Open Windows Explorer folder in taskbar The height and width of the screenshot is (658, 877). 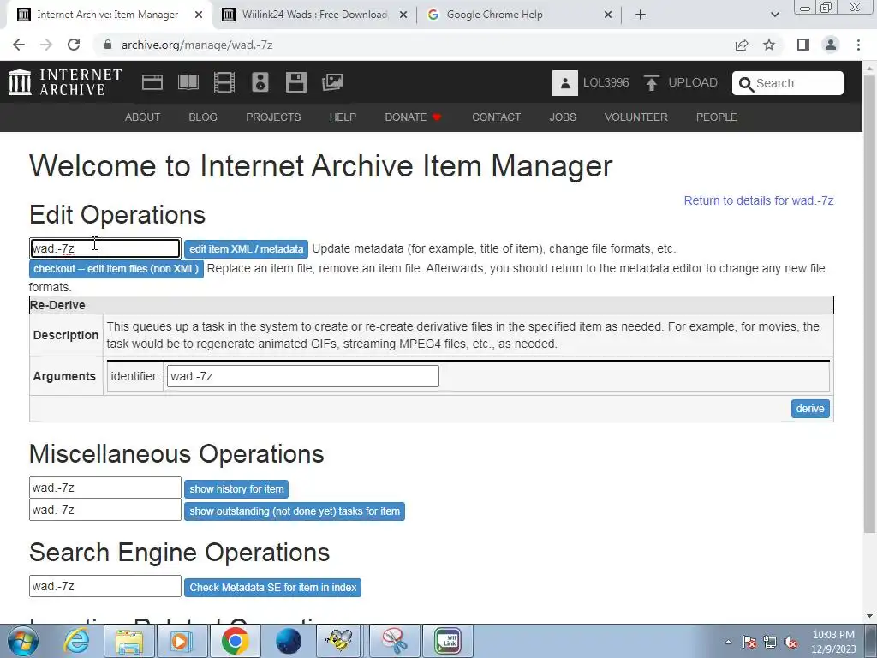click(129, 641)
